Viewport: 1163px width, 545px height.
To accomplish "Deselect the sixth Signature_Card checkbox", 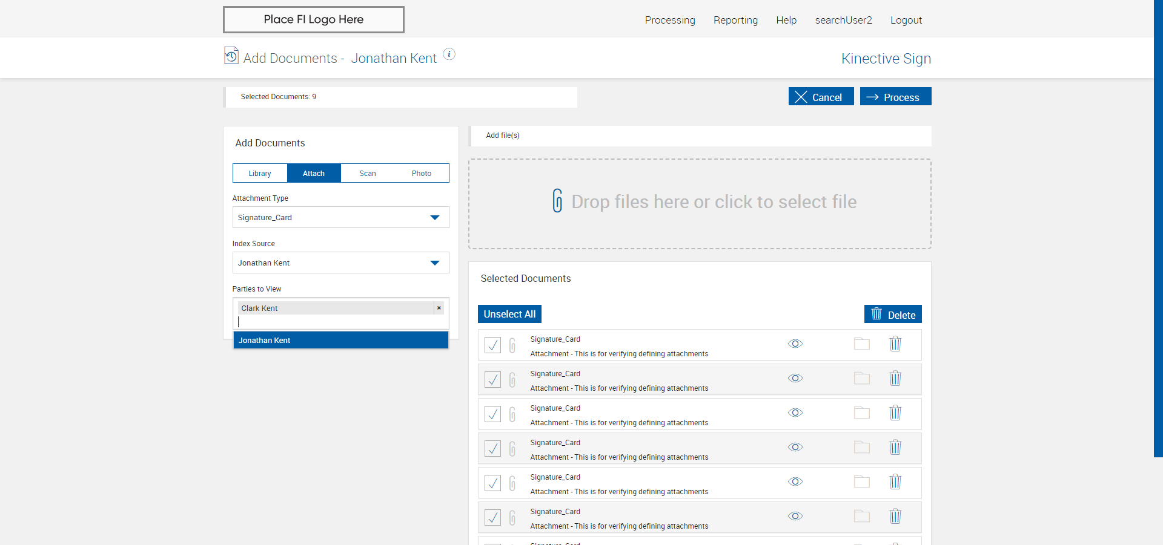I will [x=492, y=517].
